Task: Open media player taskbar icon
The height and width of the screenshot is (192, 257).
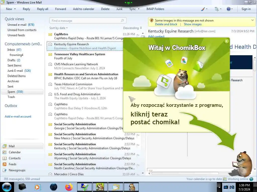Action: [x=37, y=187]
